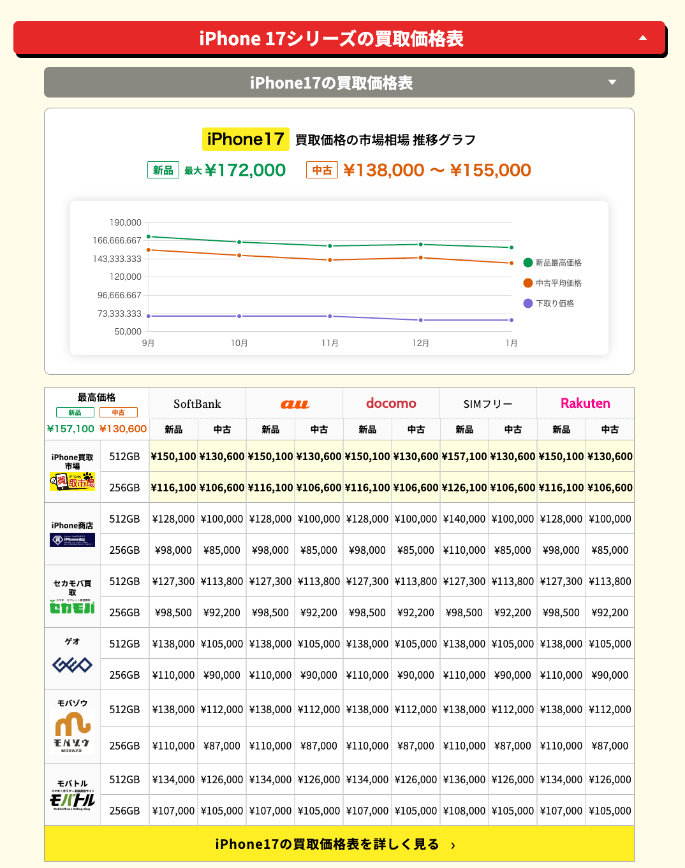This screenshot has height=868, width=685.
Task: Collapse the iPhone 17シリーズの買取価格表 section
Action: point(339,38)
